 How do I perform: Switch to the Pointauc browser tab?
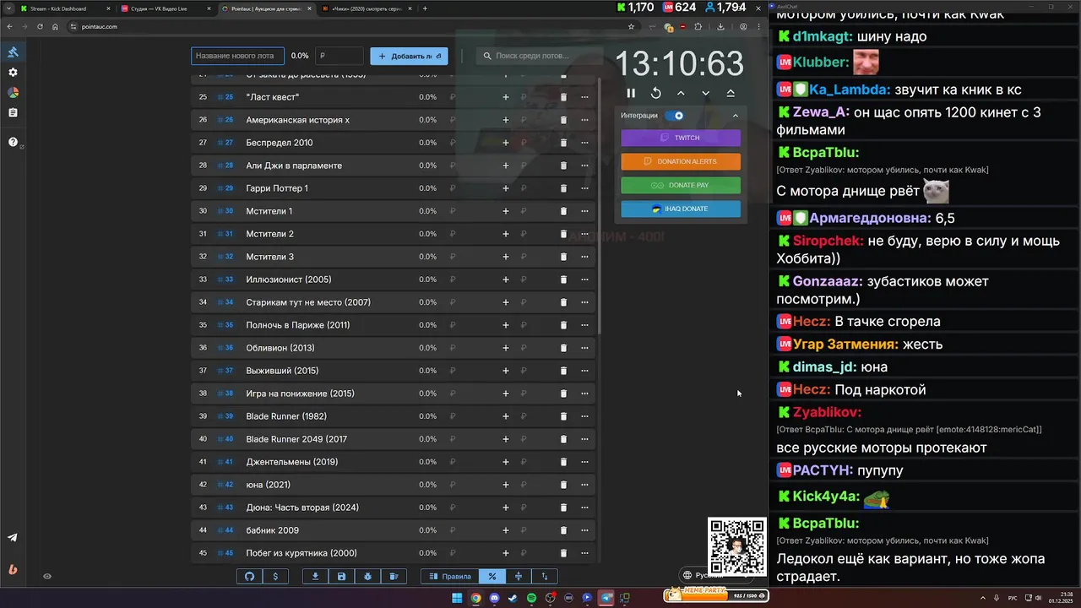[x=266, y=8]
